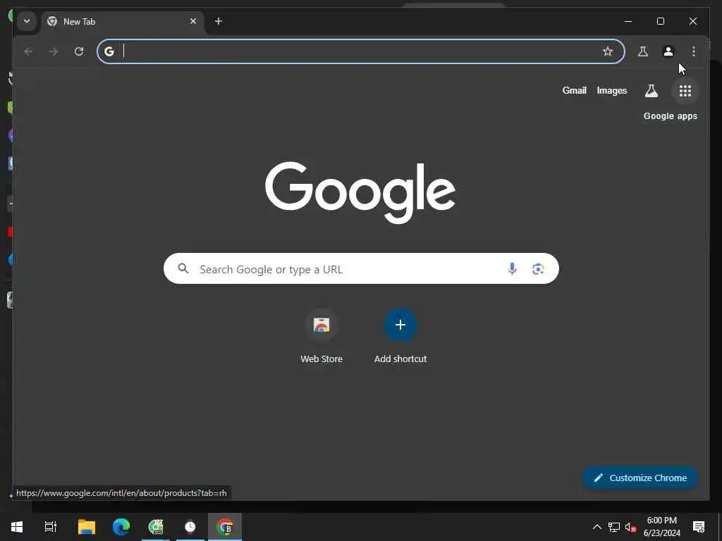Screen dimensions: 722x541
Task: Open the clock app on the taskbar
Action: click(190, 526)
